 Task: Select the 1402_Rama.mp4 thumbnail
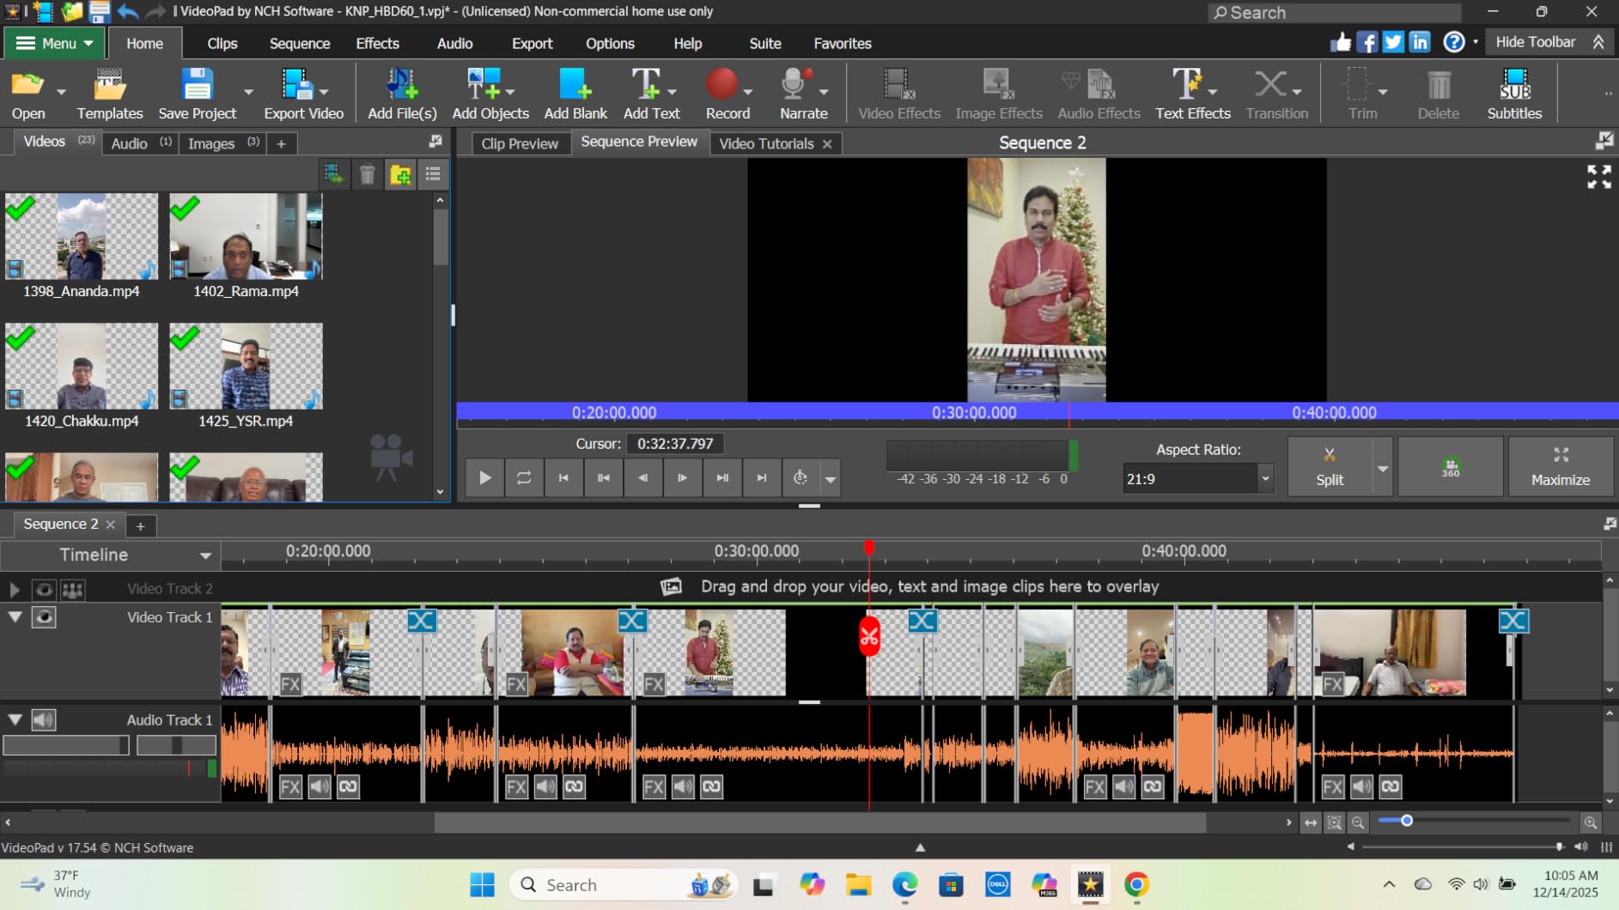[x=246, y=237]
